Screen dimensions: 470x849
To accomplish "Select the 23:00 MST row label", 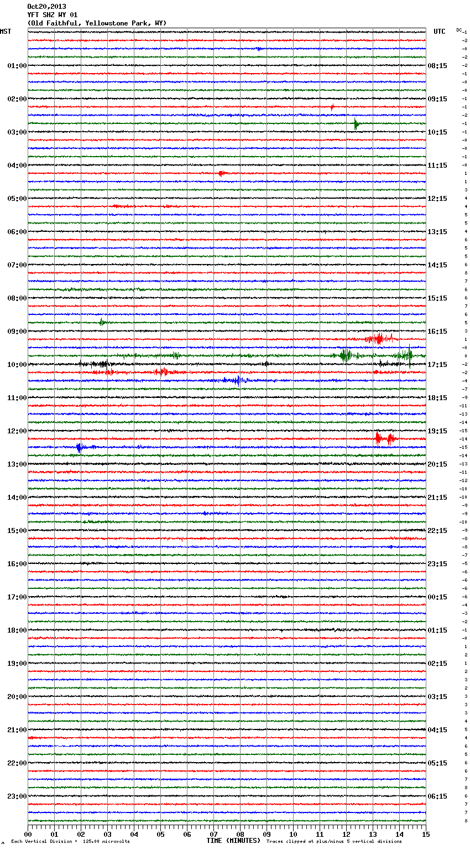I will tap(17, 796).
